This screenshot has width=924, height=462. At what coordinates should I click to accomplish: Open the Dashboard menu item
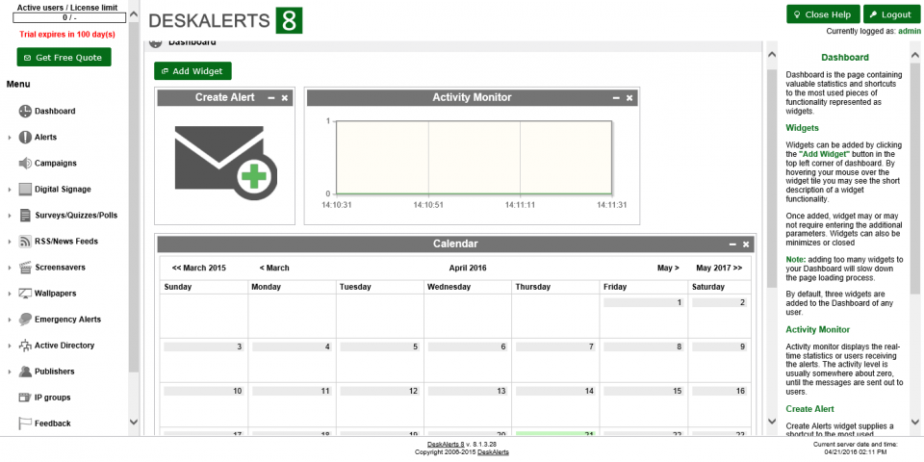pos(55,111)
